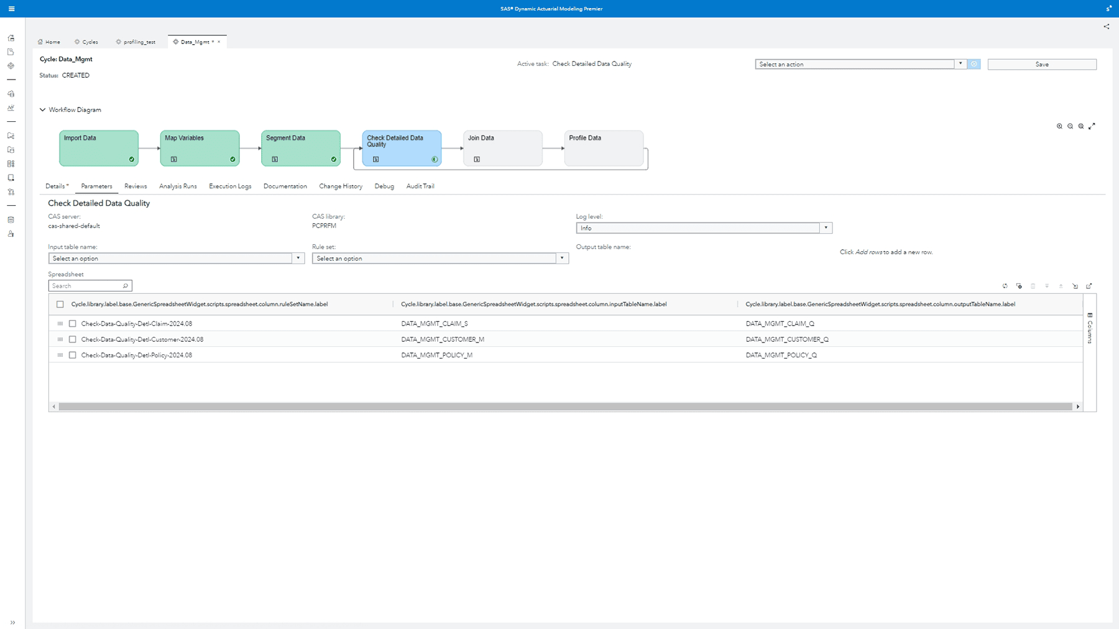This screenshot has height=629, width=1119.
Task: Zoom out of the workflow diagram
Action: 1070,126
